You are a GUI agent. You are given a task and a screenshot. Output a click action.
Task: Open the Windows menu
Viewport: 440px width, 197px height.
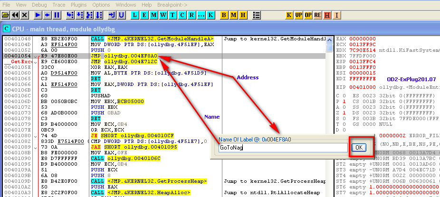click(126, 5)
